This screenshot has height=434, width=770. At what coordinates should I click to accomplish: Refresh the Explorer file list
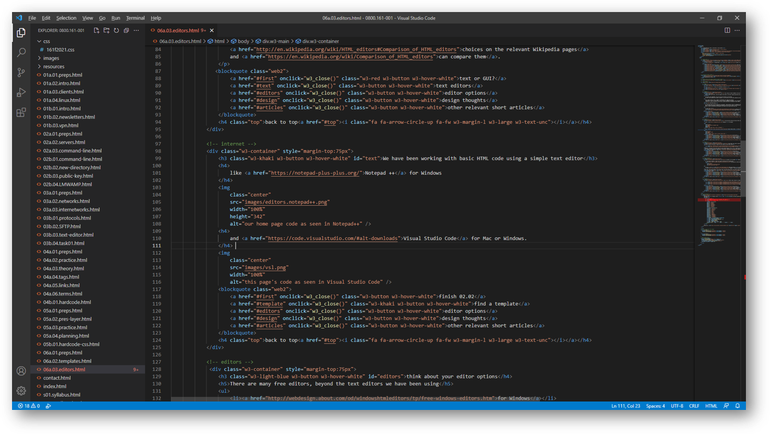click(116, 30)
